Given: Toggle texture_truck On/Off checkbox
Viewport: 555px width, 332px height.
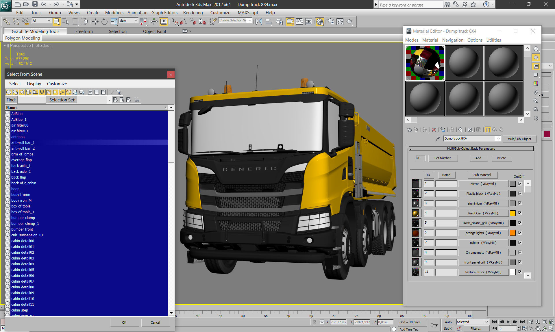Looking at the screenshot, I should (x=520, y=272).
